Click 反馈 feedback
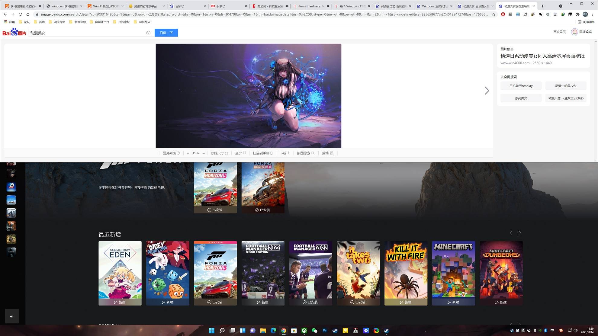Image resolution: width=598 pixels, height=336 pixels. (328, 153)
